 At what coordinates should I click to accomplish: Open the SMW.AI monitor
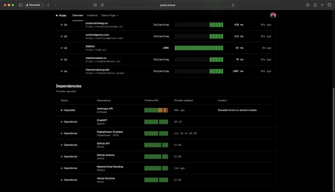[166, 48]
